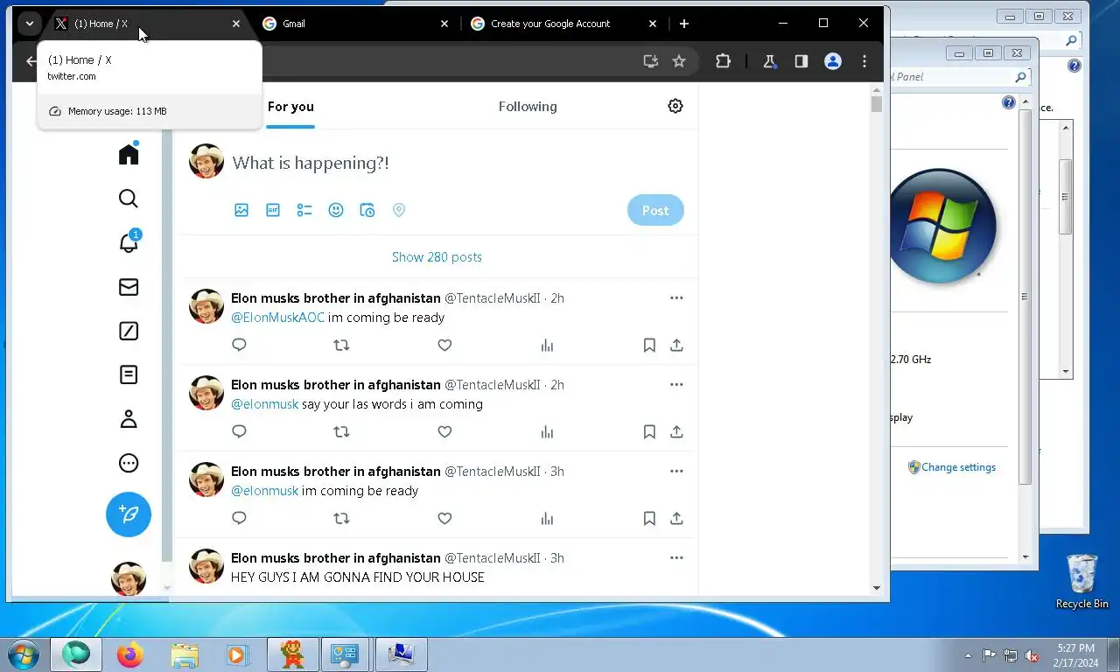This screenshot has height=672, width=1120.
Task: Open Chrome three-dot menu
Action: point(864,61)
